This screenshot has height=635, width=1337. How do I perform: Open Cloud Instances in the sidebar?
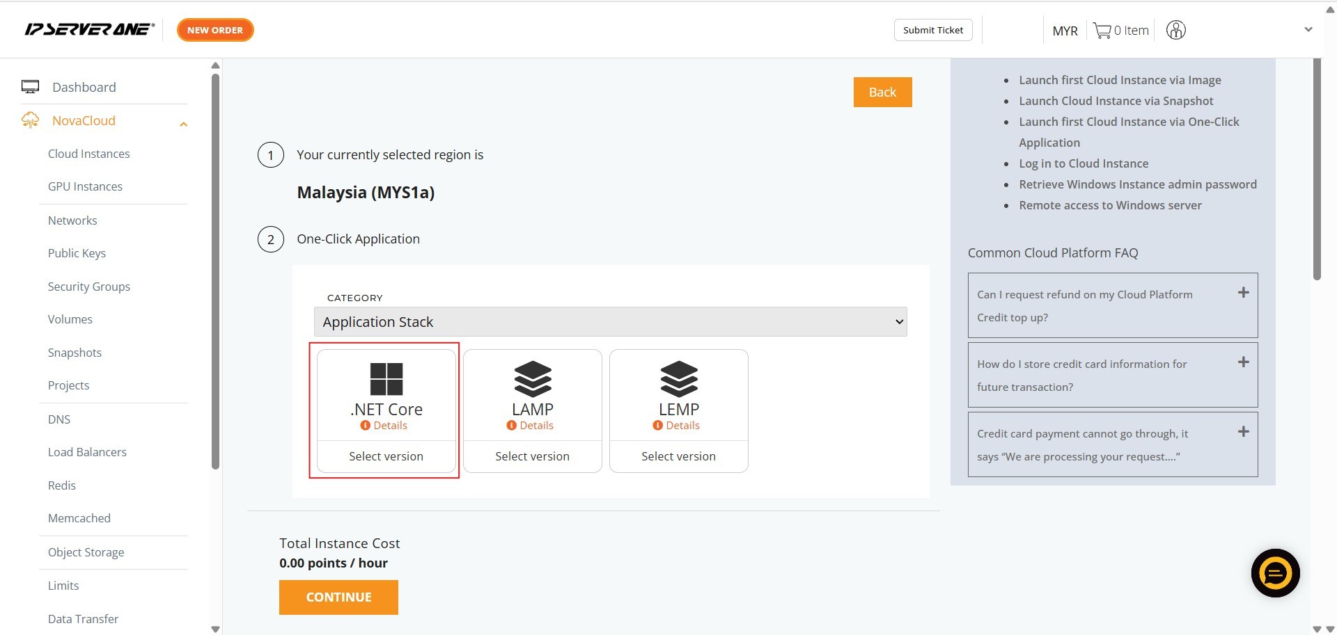click(88, 154)
